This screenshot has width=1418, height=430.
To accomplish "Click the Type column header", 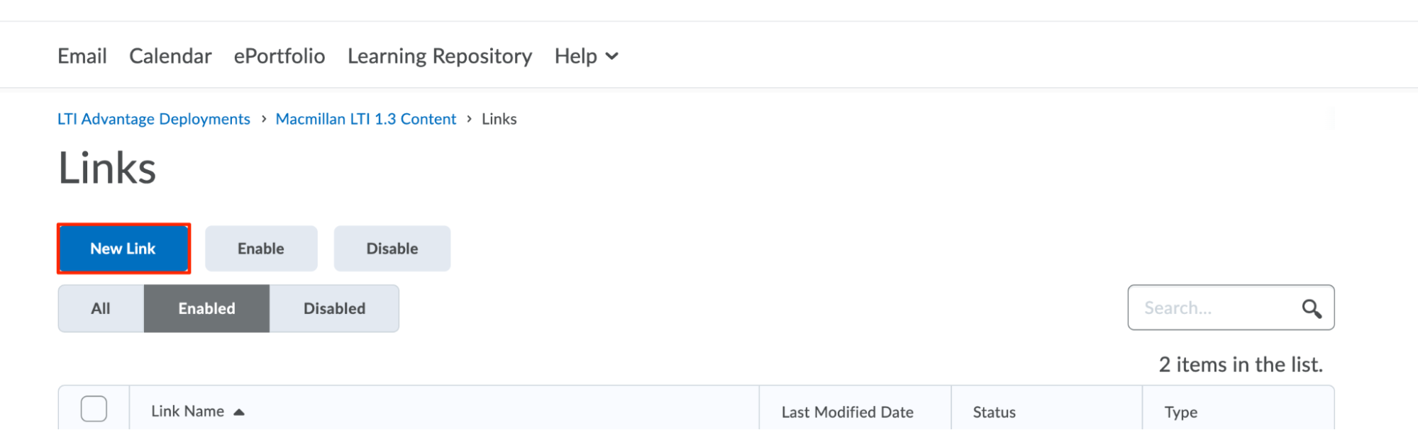I will [1180, 412].
